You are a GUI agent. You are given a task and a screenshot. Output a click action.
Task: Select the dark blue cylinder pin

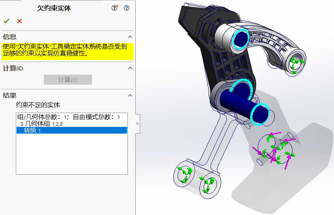(x=237, y=104)
